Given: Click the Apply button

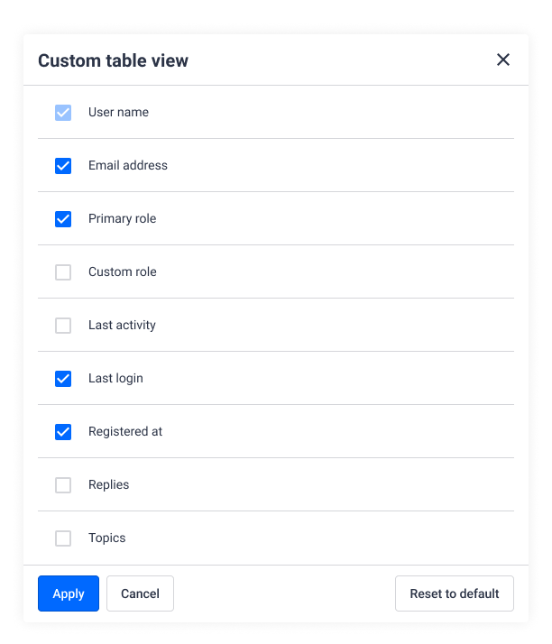Looking at the screenshot, I should click(x=69, y=593).
